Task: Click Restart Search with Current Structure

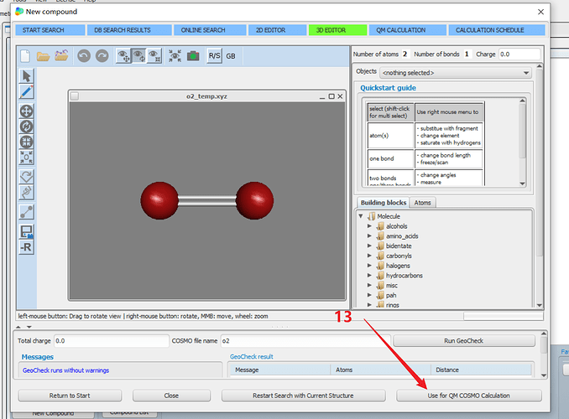Action: click(x=303, y=396)
